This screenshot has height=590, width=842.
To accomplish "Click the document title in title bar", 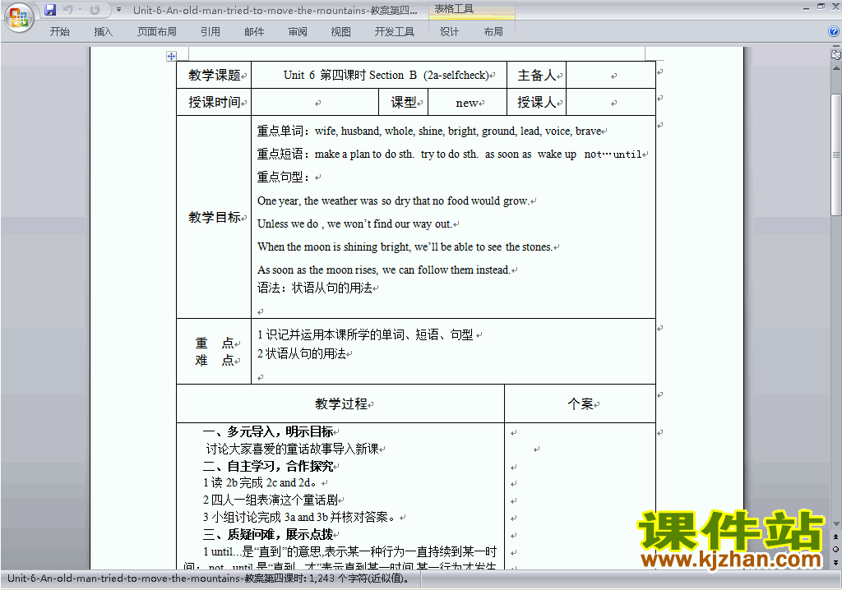I will tap(275, 10).
